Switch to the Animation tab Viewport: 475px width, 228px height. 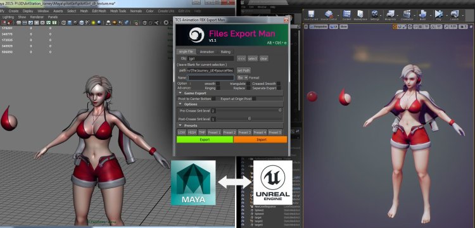(207, 52)
